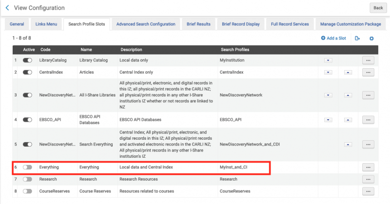Open the Links Menu tab
Viewport: 390px width, 204px height.
[x=46, y=24]
